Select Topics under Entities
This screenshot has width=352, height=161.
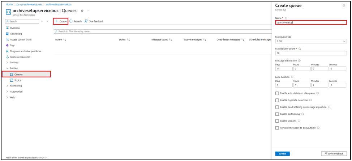tap(17, 80)
